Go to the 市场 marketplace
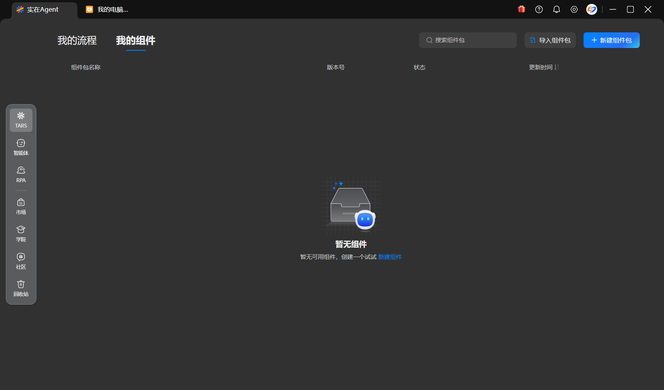 point(21,206)
